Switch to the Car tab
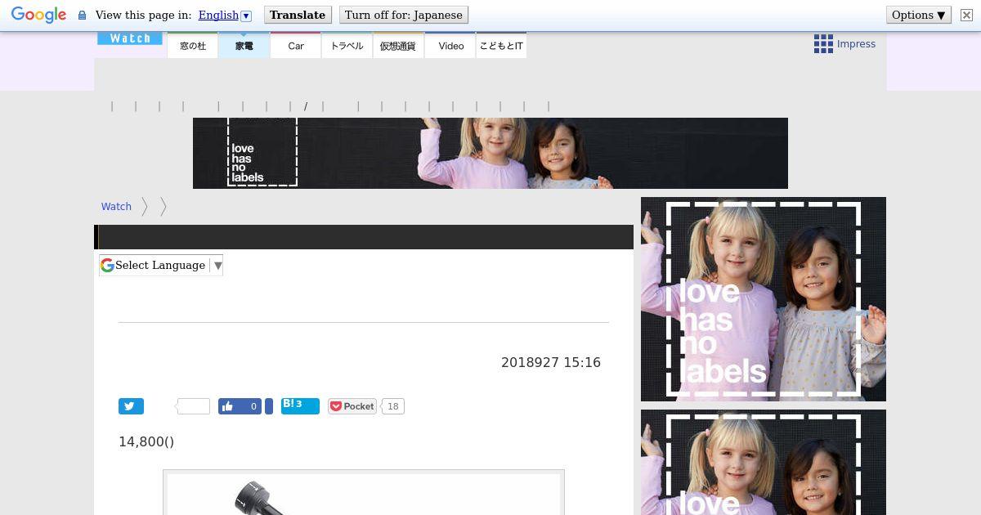The image size is (981, 515). (x=296, y=46)
